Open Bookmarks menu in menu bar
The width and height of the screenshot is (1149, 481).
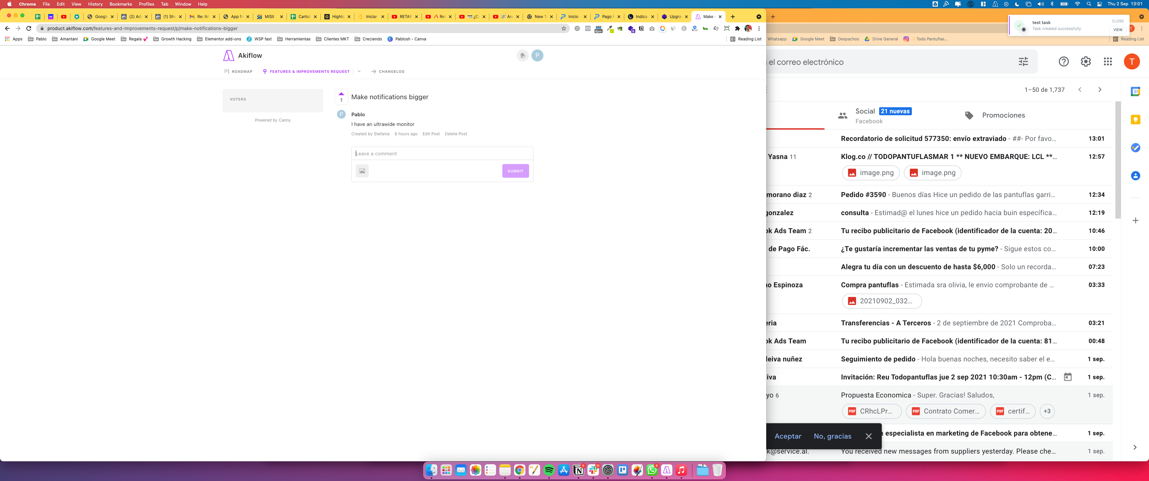click(121, 4)
